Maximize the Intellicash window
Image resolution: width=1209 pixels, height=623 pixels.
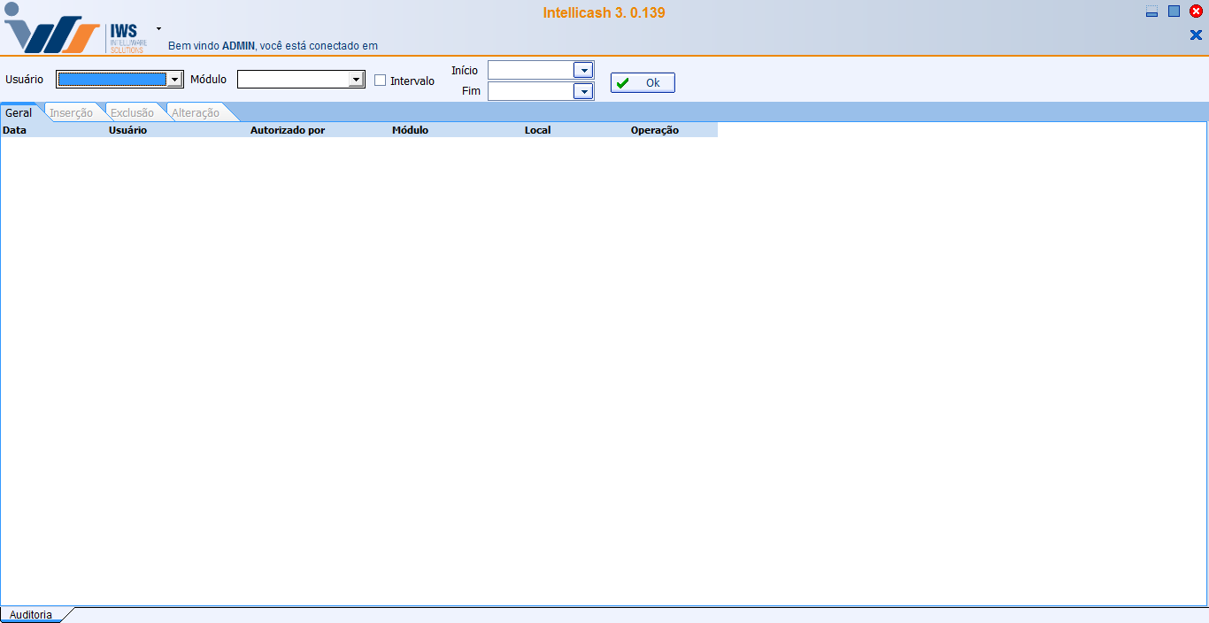1174,12
